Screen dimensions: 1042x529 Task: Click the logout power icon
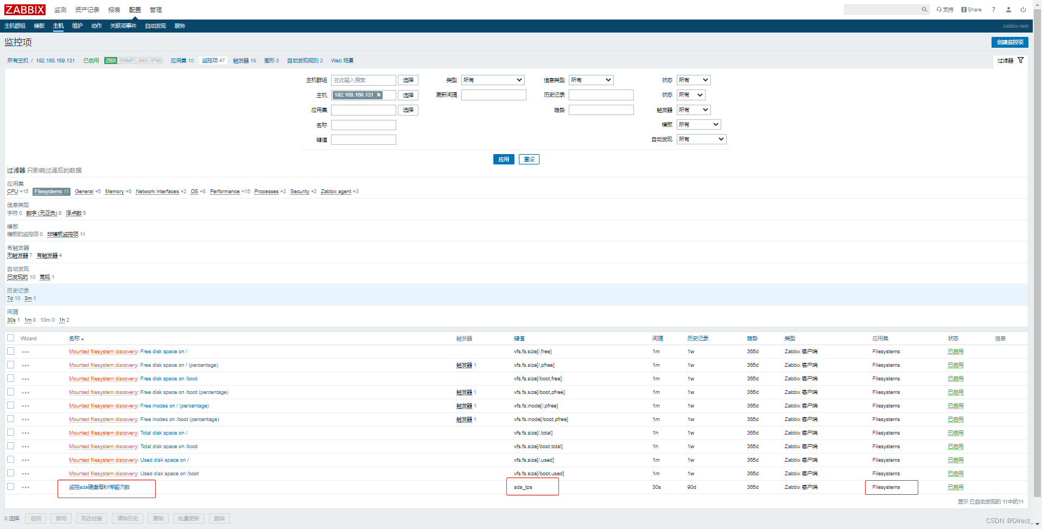[1023, 10]
